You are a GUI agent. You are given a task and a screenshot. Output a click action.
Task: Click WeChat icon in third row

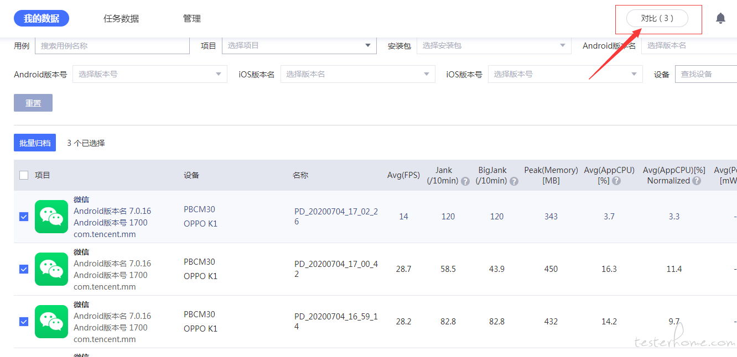pyautogui.click(x=51, y=322)
